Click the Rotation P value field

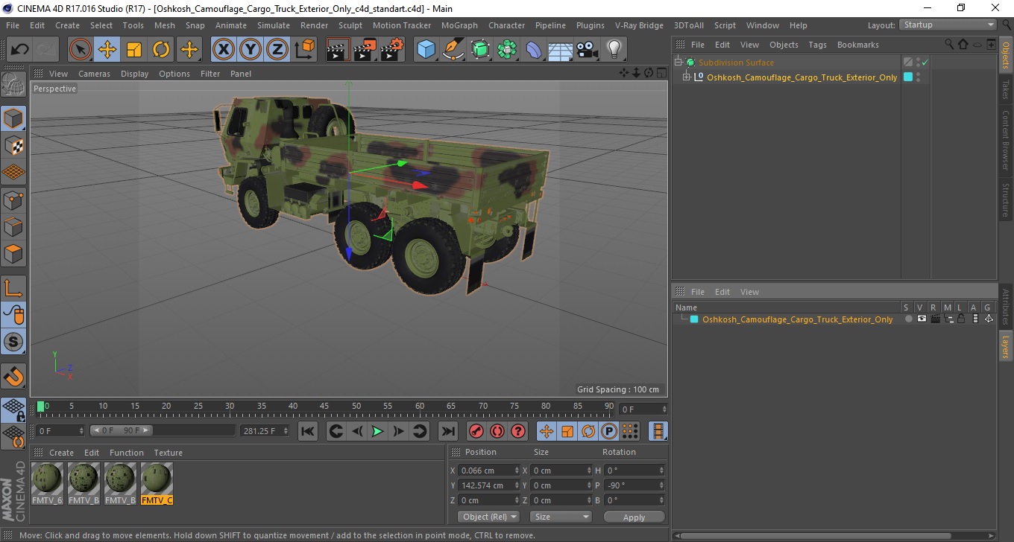tap(634, 485)
